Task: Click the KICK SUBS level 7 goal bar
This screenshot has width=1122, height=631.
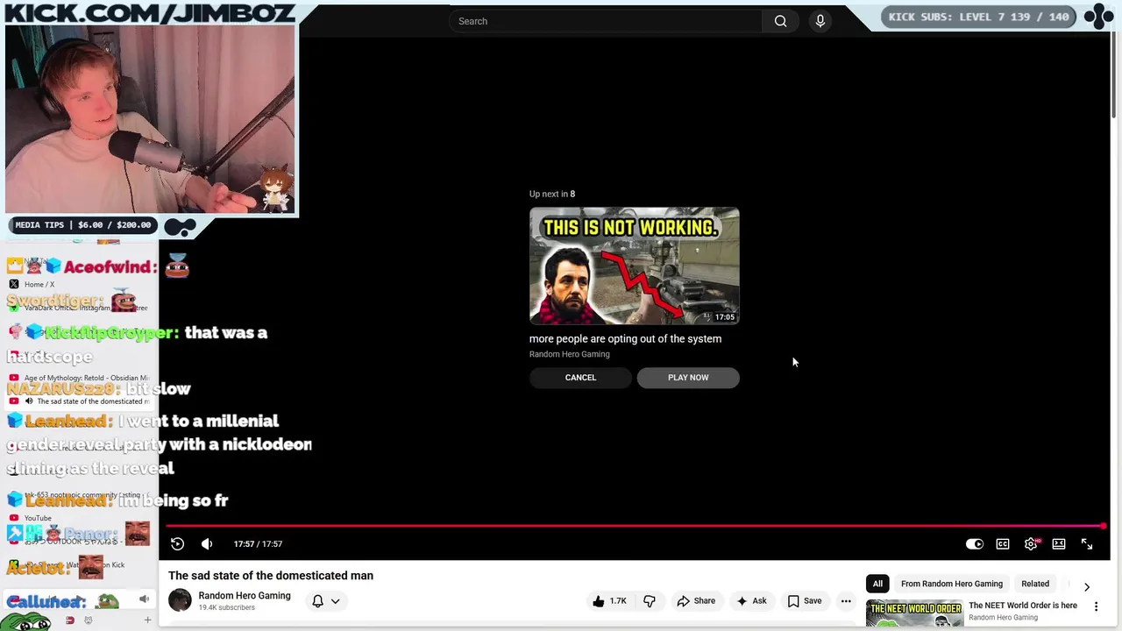Action: [x=980, y=17]
